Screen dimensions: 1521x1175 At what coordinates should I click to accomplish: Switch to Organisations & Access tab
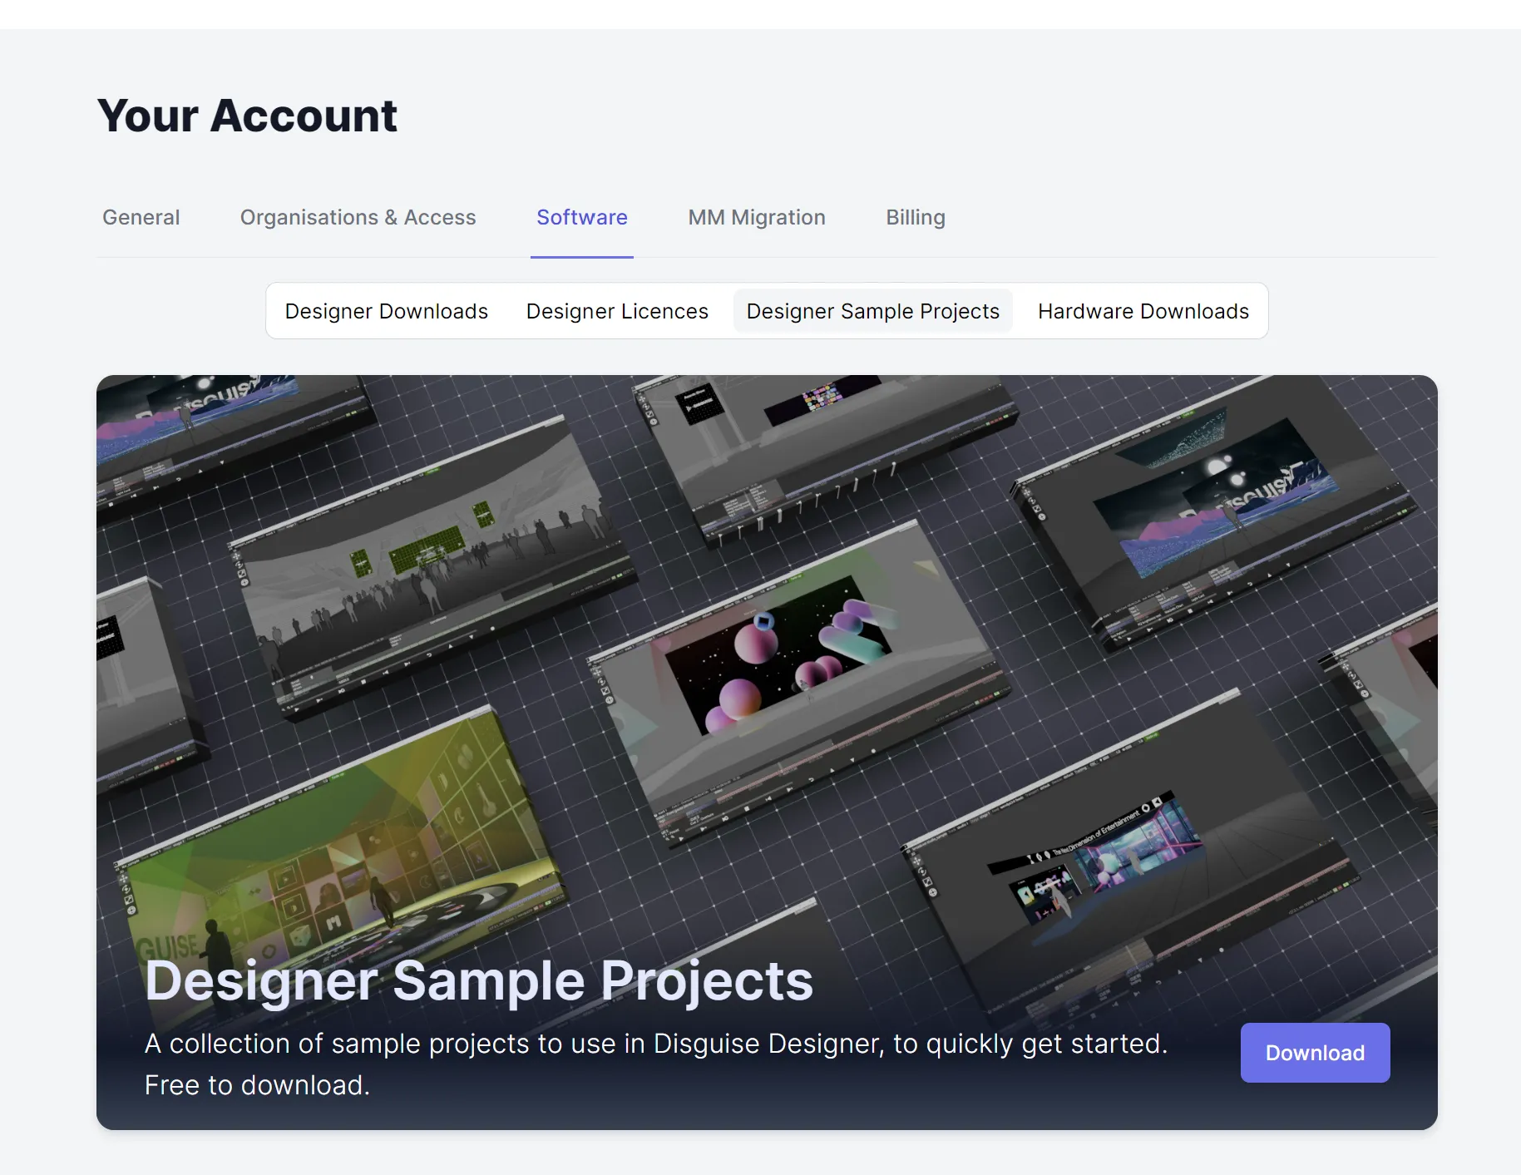358,217
